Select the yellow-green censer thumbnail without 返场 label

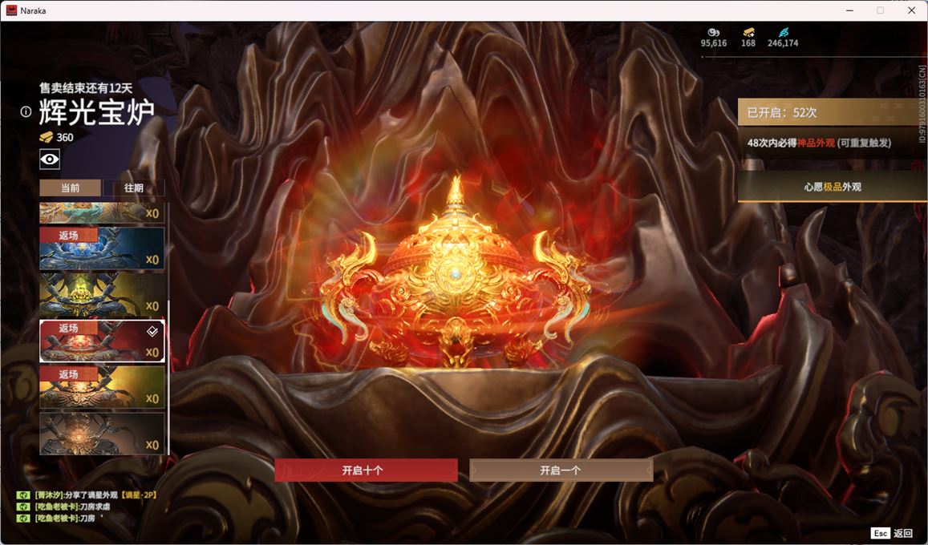coord(102,295)
